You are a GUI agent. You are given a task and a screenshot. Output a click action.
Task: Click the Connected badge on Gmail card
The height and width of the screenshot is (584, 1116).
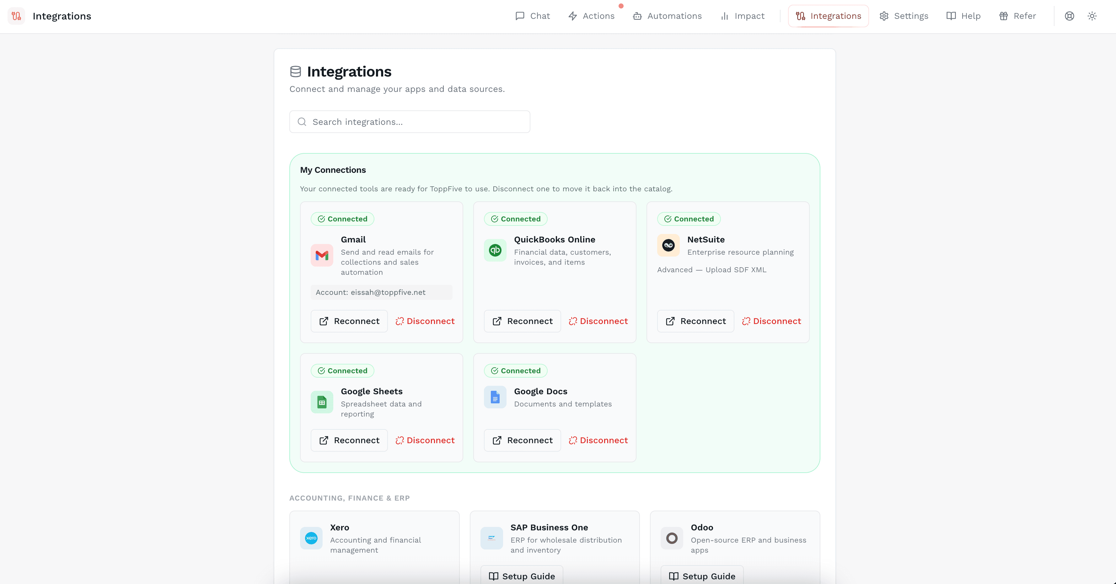click(x=342, y=219)
